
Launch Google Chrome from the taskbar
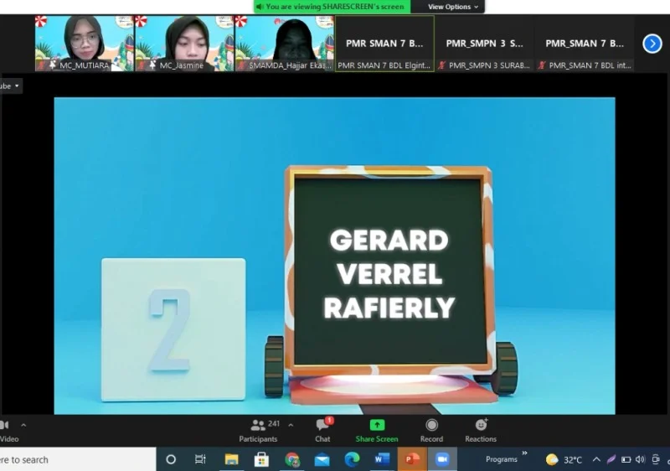click(292, 459)
